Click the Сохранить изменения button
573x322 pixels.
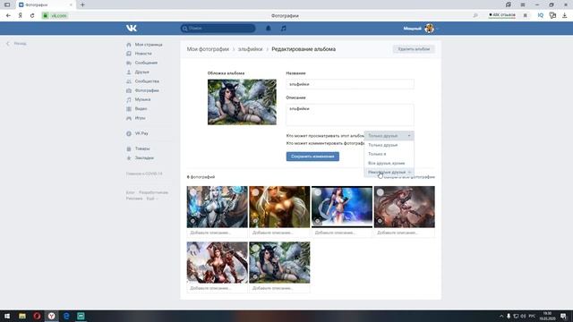point(312,157)
